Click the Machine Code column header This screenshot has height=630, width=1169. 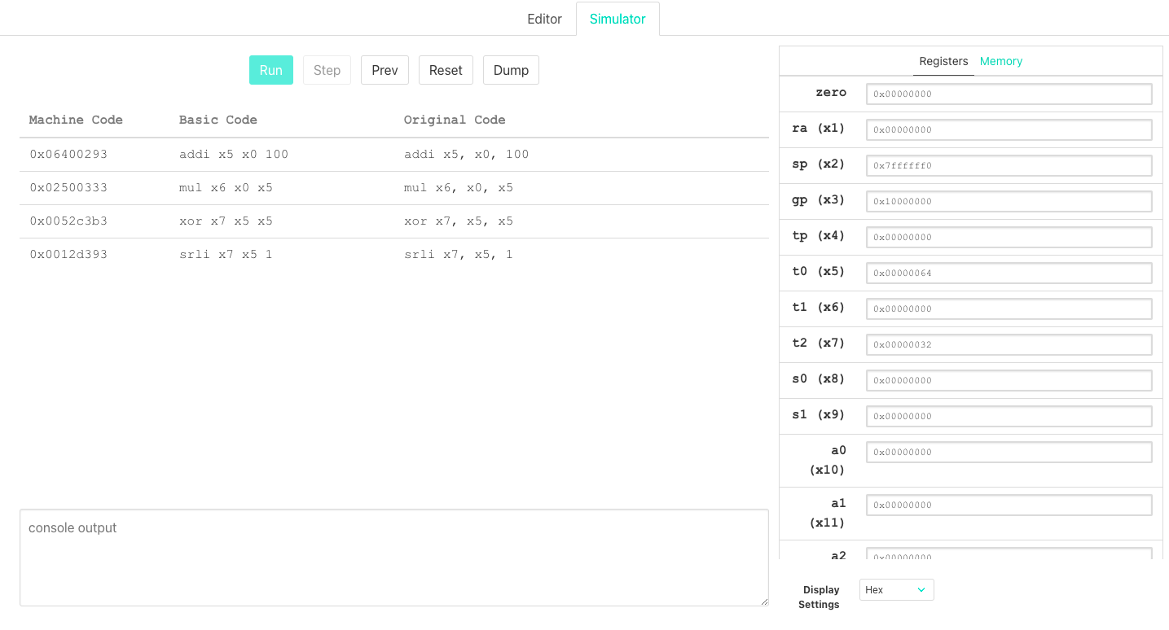[76, 120]
